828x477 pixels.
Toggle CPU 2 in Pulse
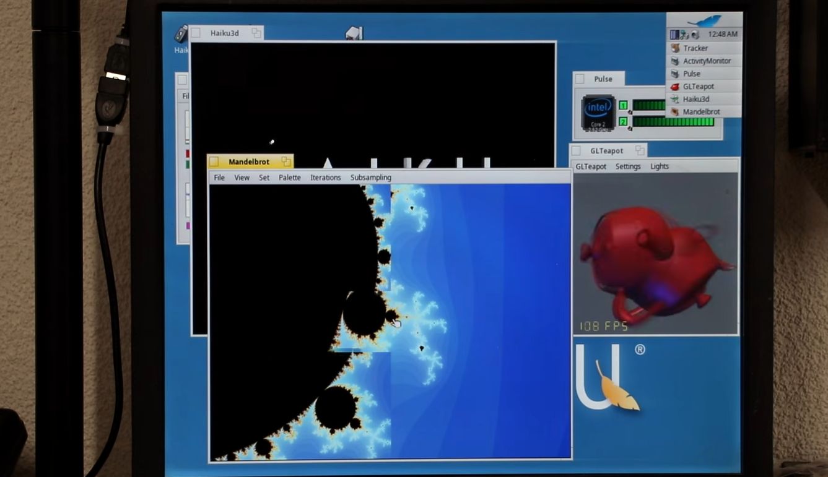pyautogui.click(x=623, y=122)
